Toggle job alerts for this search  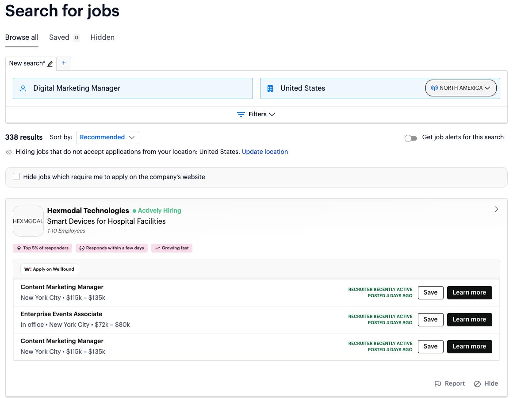410,138
